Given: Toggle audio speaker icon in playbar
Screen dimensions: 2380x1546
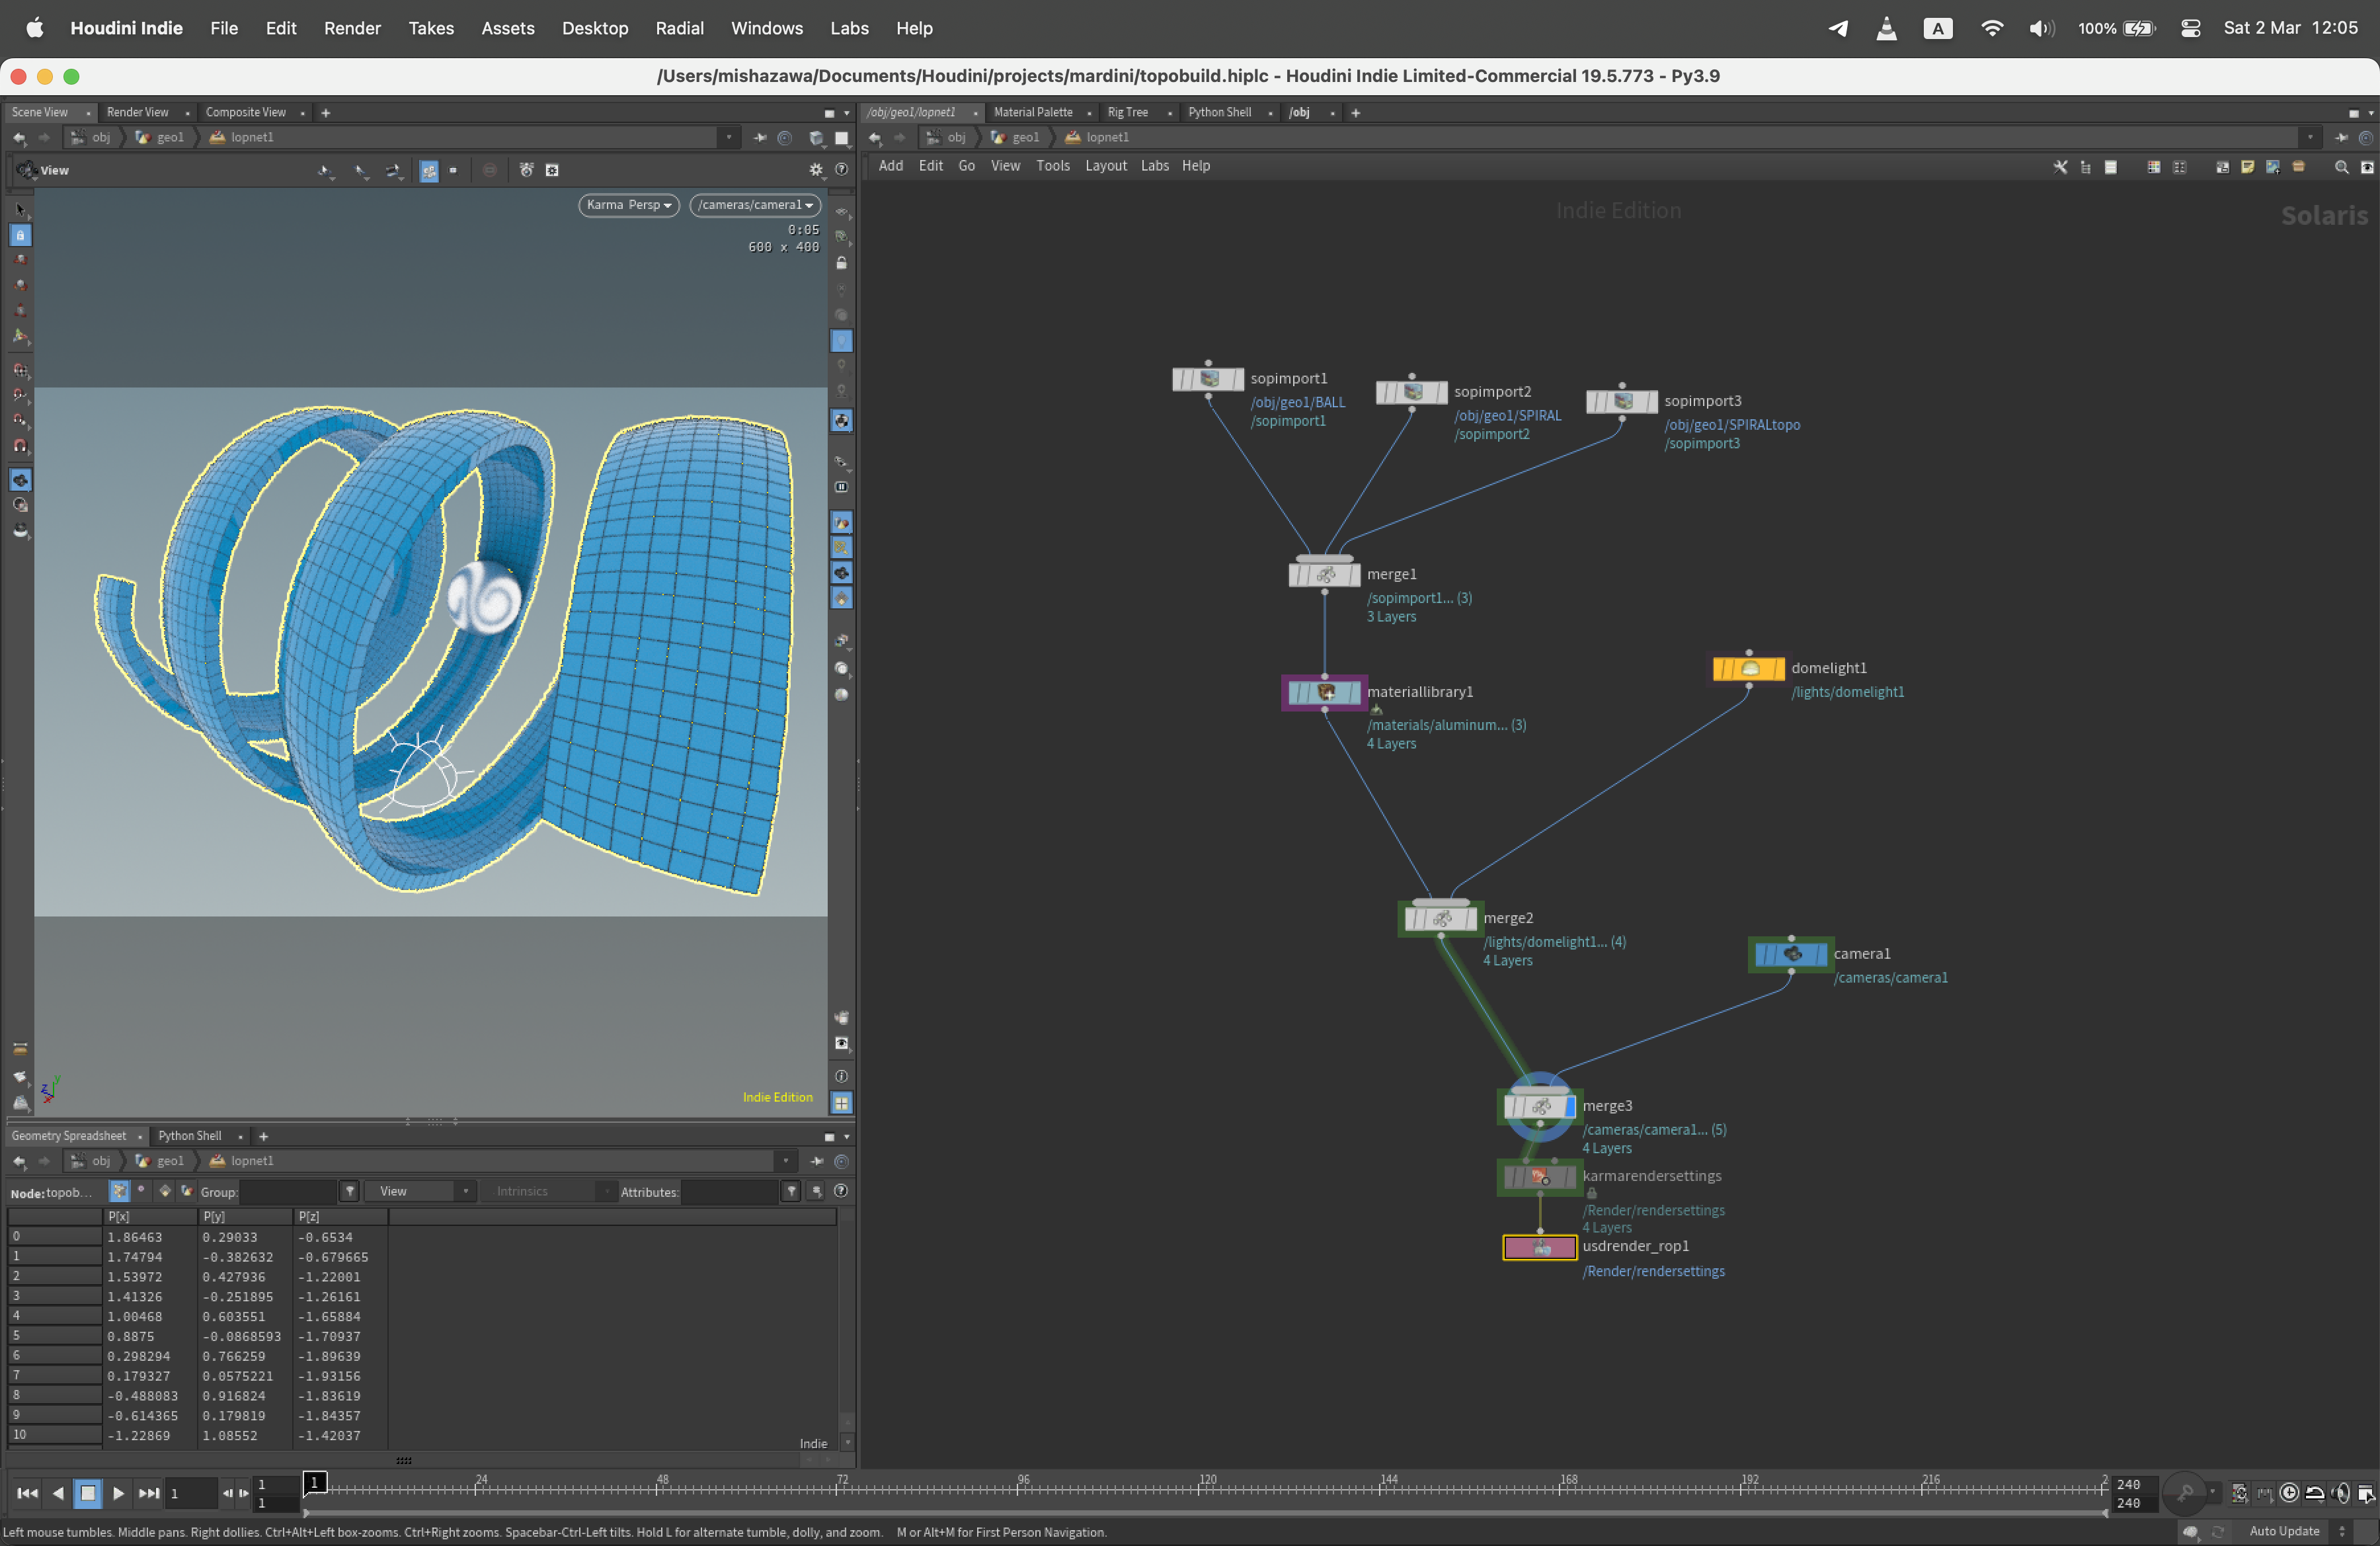Looking at the screenshot, I should [x=2340, y=1493].
